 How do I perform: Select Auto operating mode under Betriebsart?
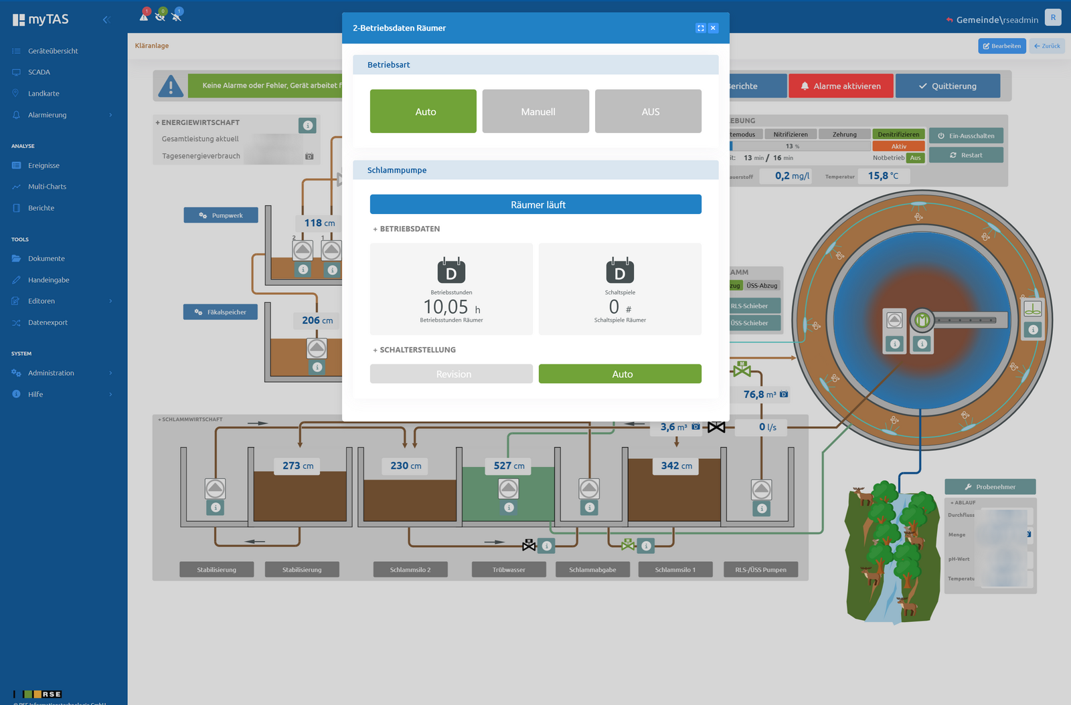[x=423, y=112]
